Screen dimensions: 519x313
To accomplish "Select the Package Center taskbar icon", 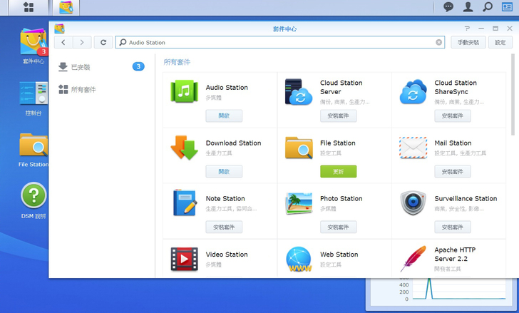I will (x=66, y=7).
